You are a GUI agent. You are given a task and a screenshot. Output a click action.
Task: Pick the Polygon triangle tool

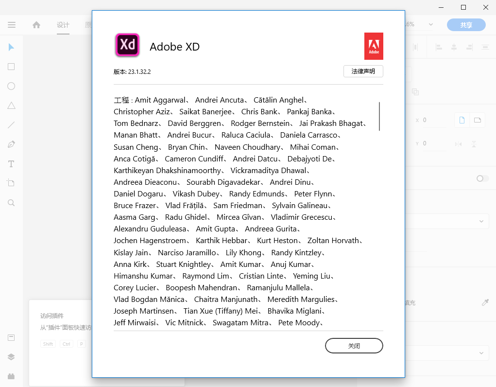(11, 106)
